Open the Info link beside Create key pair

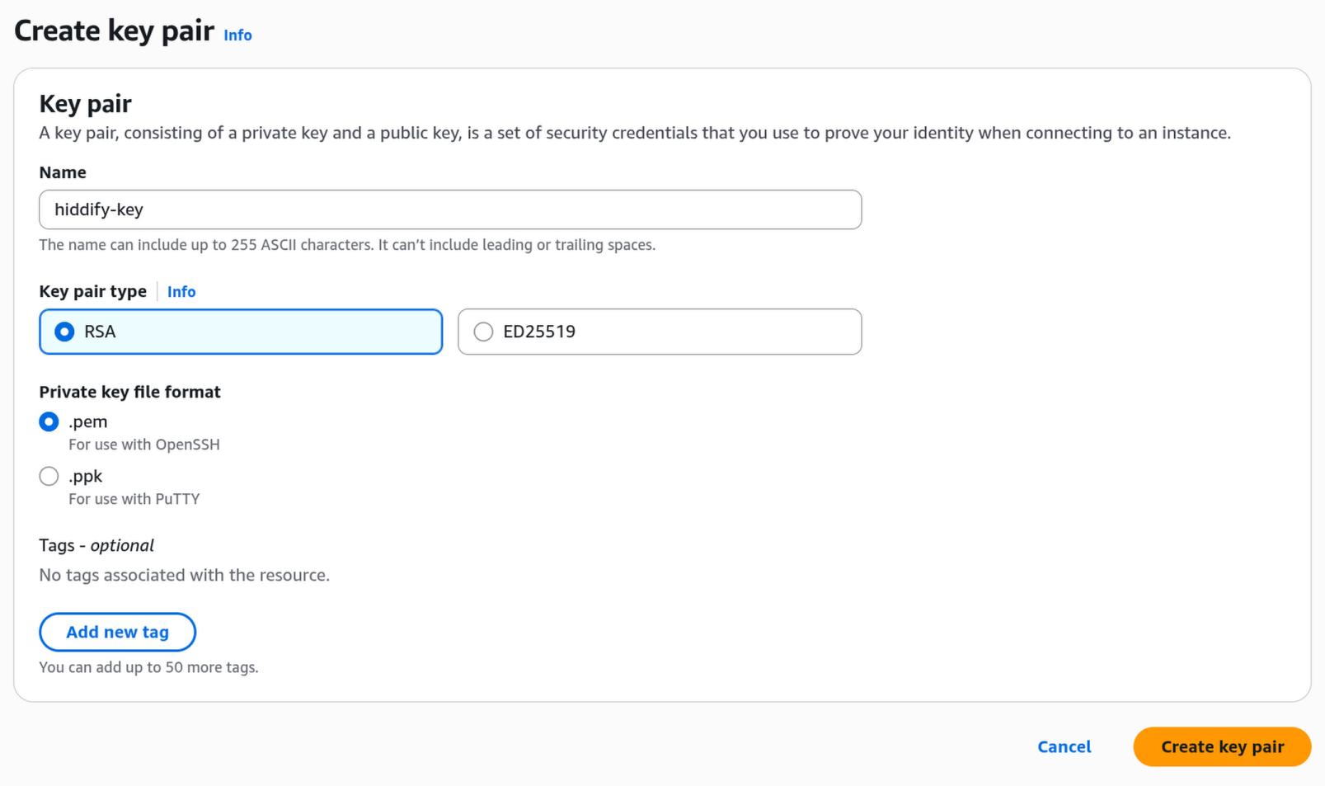pos(237,35)
